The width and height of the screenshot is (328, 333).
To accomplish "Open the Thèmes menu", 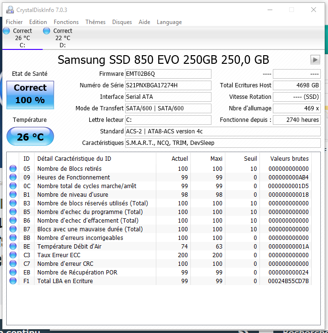I will 95,22.
